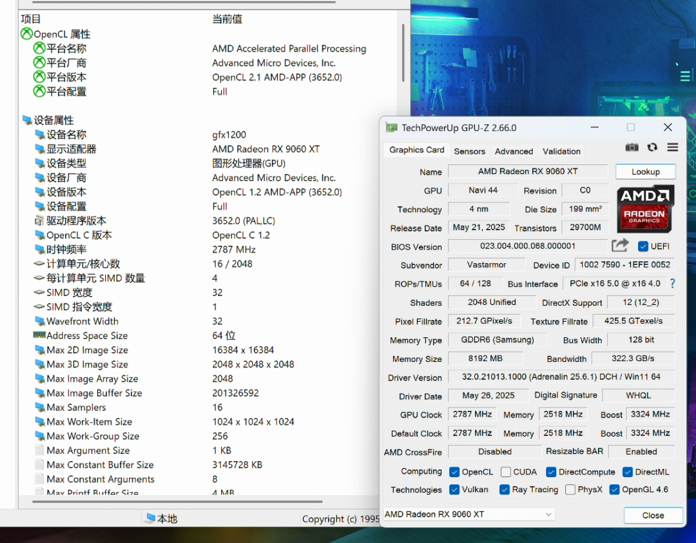Toggle the OpenGL 4.6 checkbox

(x=614, y=489)
